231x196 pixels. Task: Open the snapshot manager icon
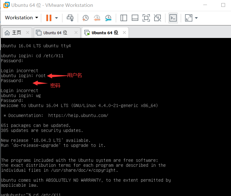pos(108,18)
